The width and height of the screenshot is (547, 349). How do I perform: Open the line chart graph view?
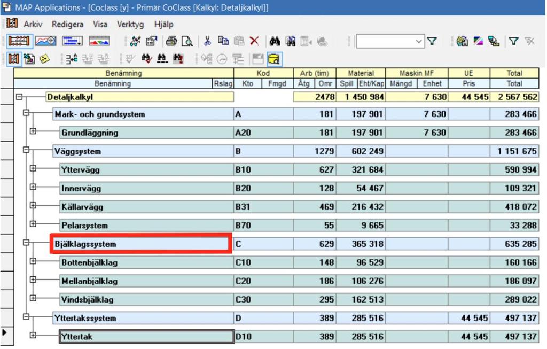[x=46, y=41]
